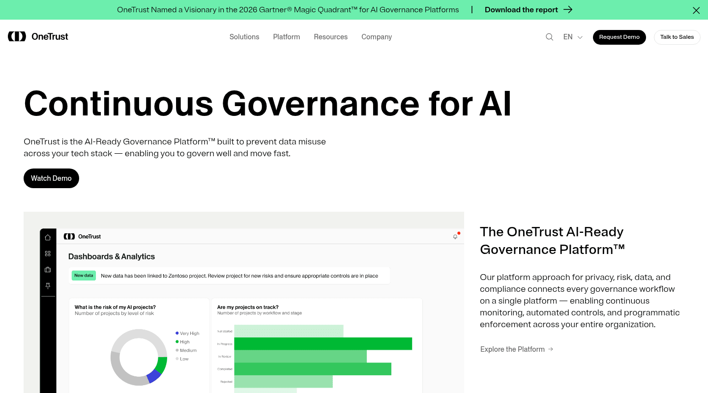This screenshot has height=393, width=708.
Task: Select the High legend dot
Action: click(177, 341)
